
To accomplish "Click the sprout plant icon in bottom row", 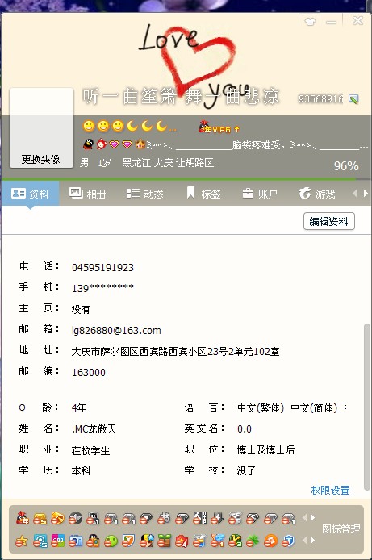I will click(165, 541).
